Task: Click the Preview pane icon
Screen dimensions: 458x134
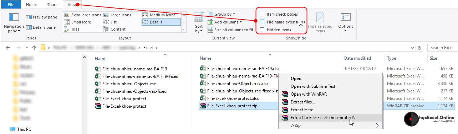Action: click(29, 17)
